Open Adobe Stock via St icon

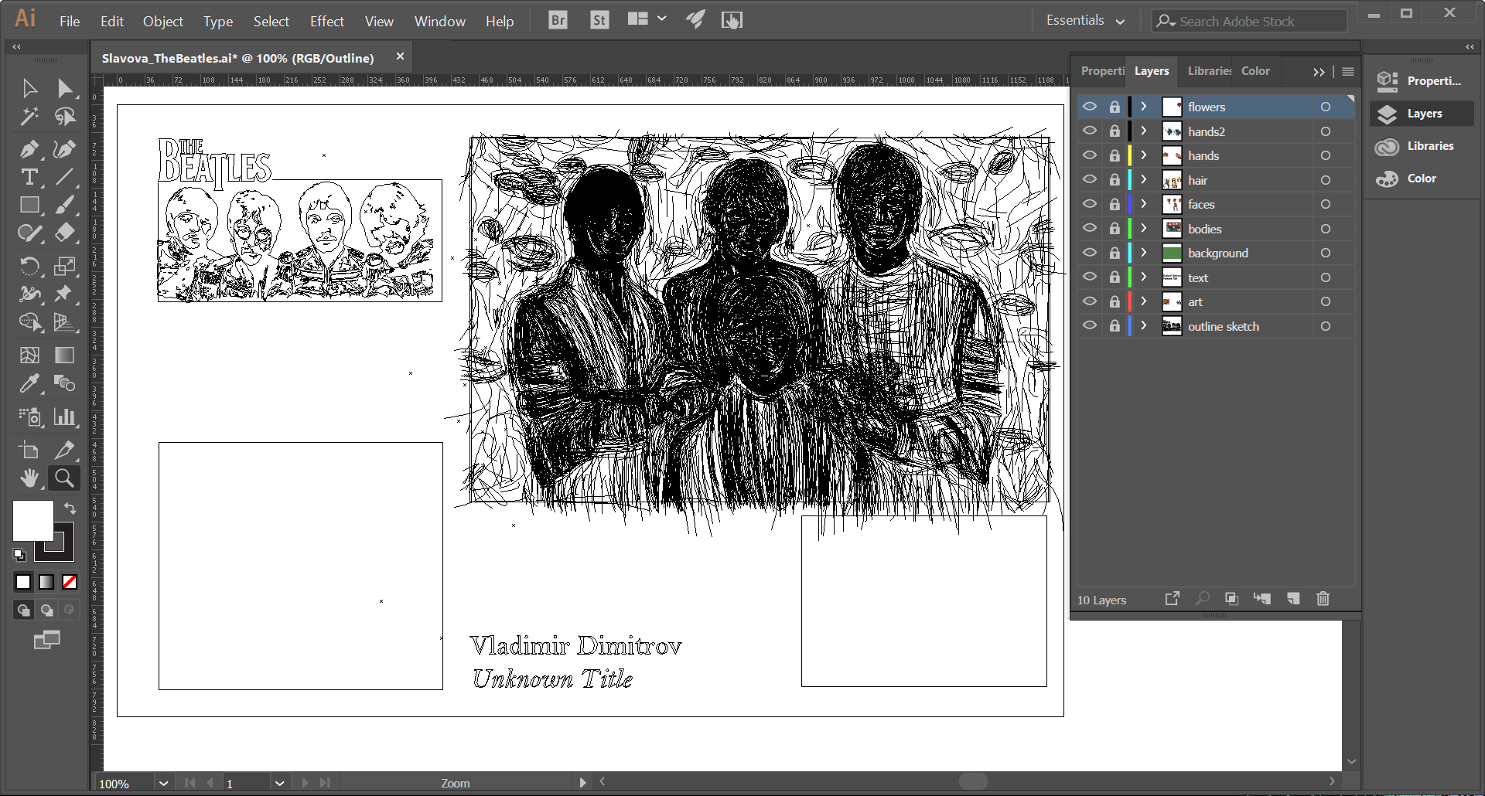pos(599,20)
